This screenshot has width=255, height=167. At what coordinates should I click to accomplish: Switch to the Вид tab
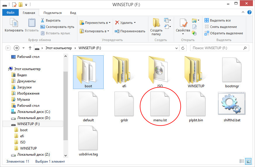click(73, 13)
